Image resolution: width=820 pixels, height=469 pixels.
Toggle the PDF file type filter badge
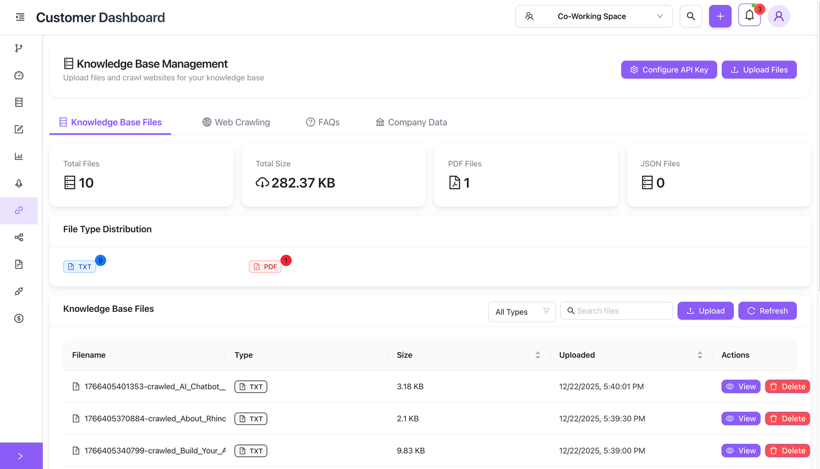[x=265, y=266]
